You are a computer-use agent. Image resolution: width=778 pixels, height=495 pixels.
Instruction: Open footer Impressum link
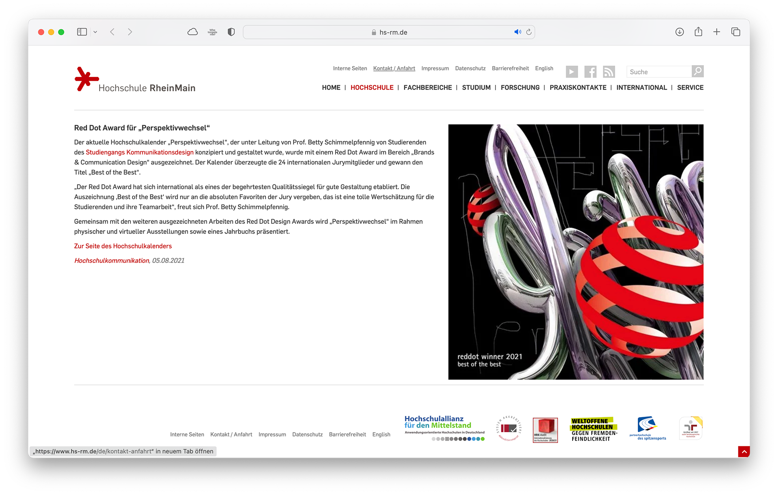tap(272, 435)
